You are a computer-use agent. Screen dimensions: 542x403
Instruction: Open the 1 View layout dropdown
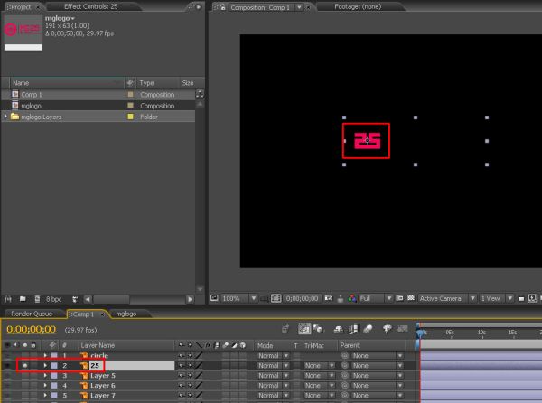496,298
